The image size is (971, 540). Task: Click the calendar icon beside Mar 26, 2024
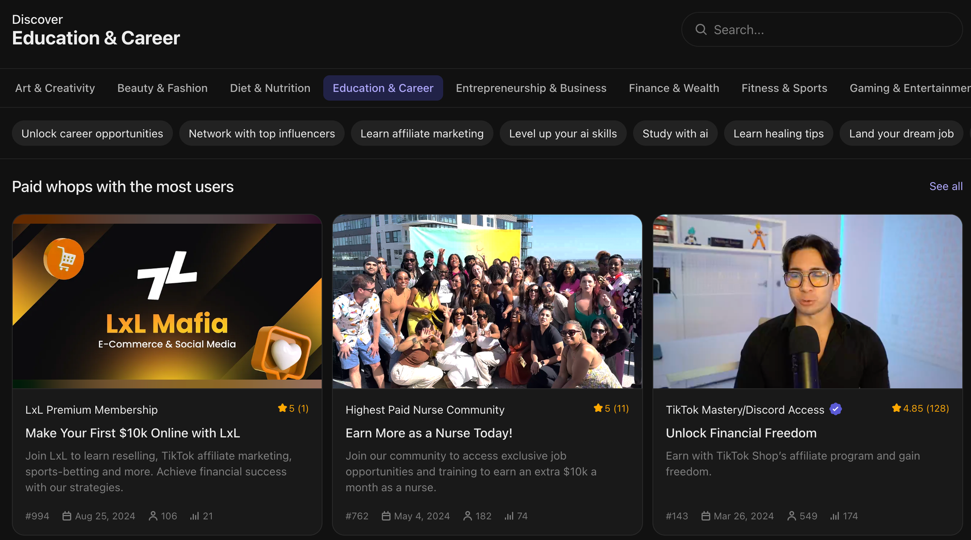point(706,516)
